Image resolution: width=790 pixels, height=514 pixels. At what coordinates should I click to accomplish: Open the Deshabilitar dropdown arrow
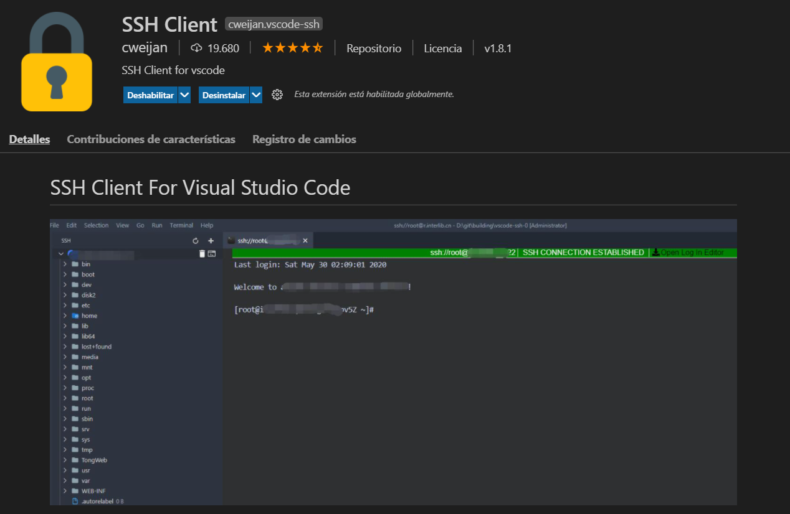184,95
